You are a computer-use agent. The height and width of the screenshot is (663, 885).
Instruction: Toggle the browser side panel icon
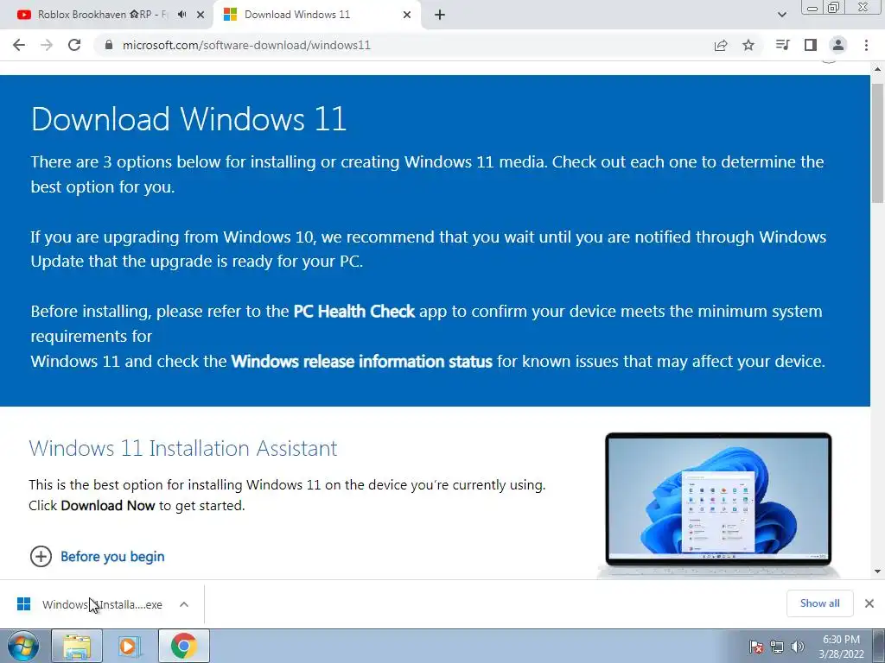811,45
